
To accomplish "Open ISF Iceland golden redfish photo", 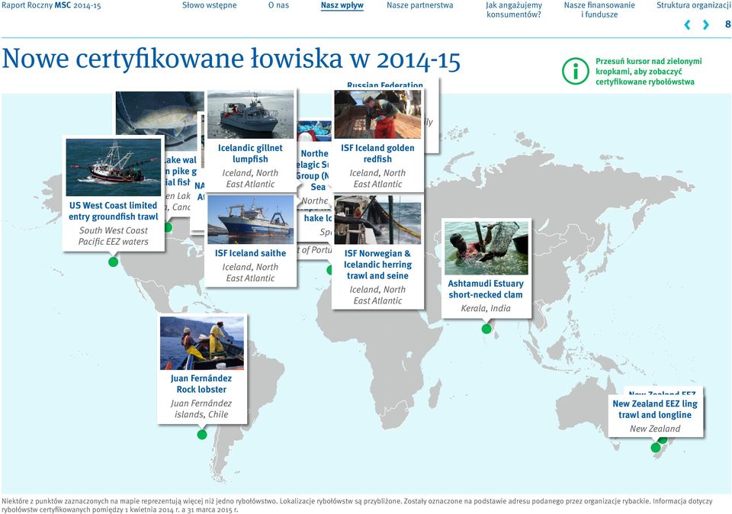I will tap(377, 114).
